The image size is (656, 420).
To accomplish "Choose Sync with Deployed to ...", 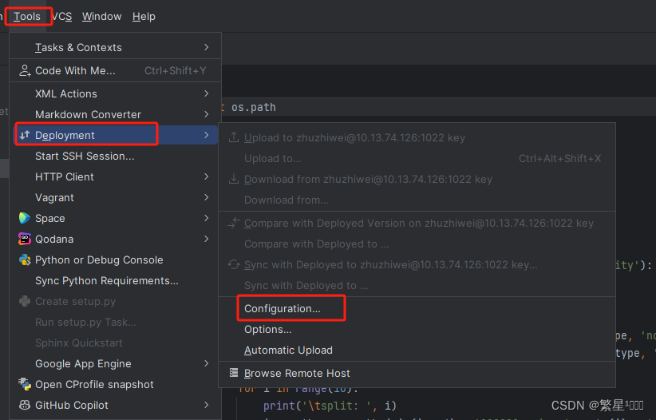I will coord(417,286).
